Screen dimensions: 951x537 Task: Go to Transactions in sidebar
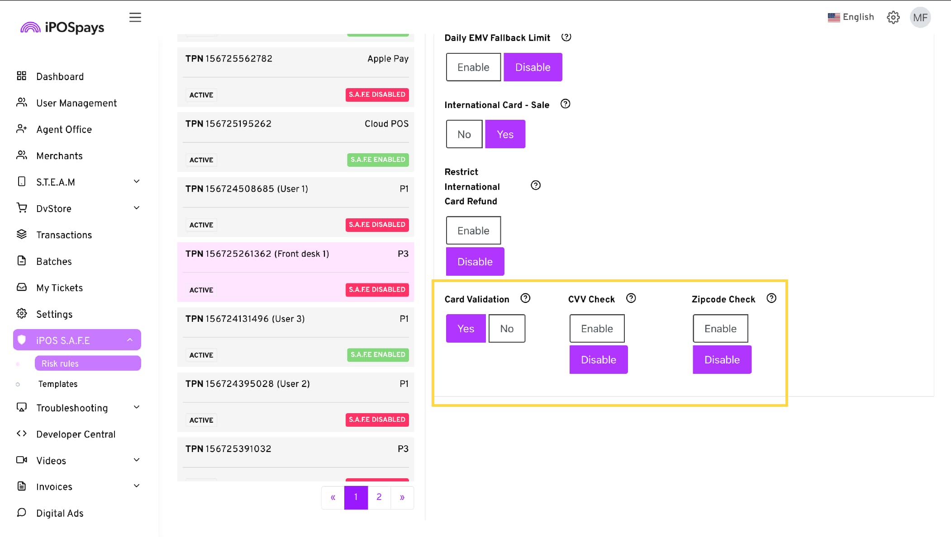pos(64,235)
